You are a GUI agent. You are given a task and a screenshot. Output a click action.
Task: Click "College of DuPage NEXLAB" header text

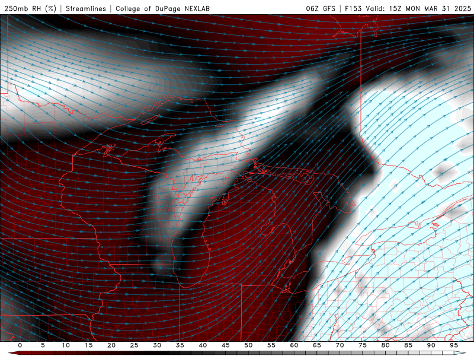tap(162, 8)
